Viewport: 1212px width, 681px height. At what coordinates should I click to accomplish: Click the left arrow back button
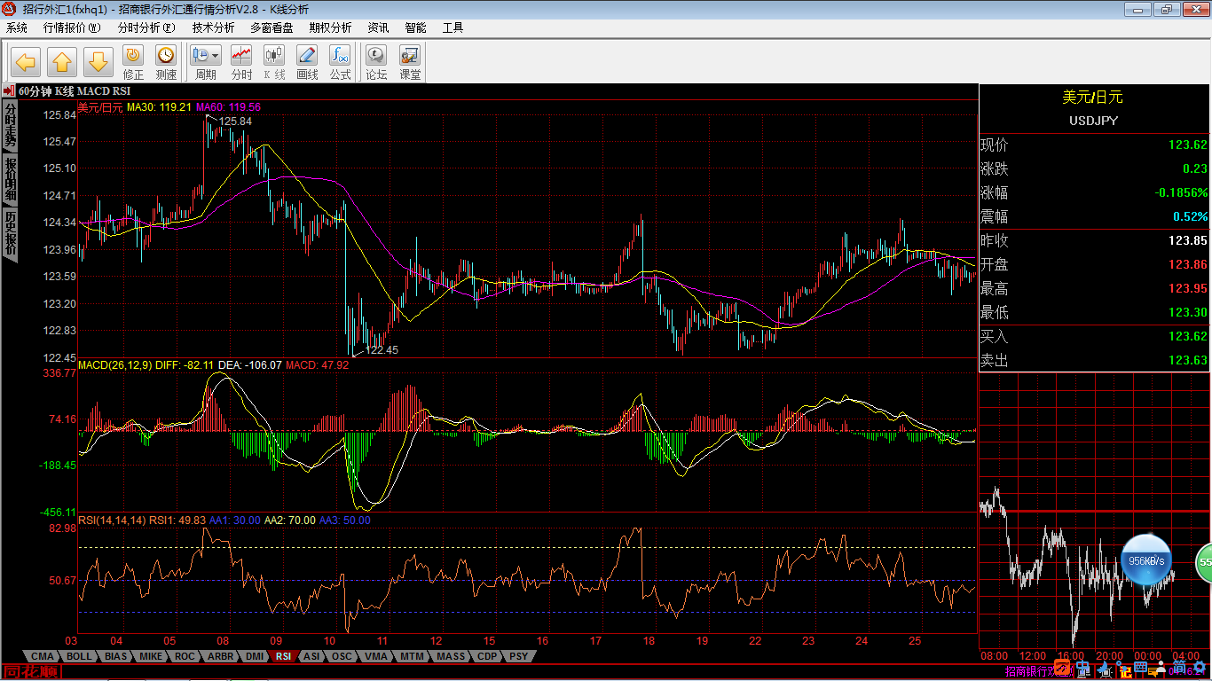click(x=26, y=61)
